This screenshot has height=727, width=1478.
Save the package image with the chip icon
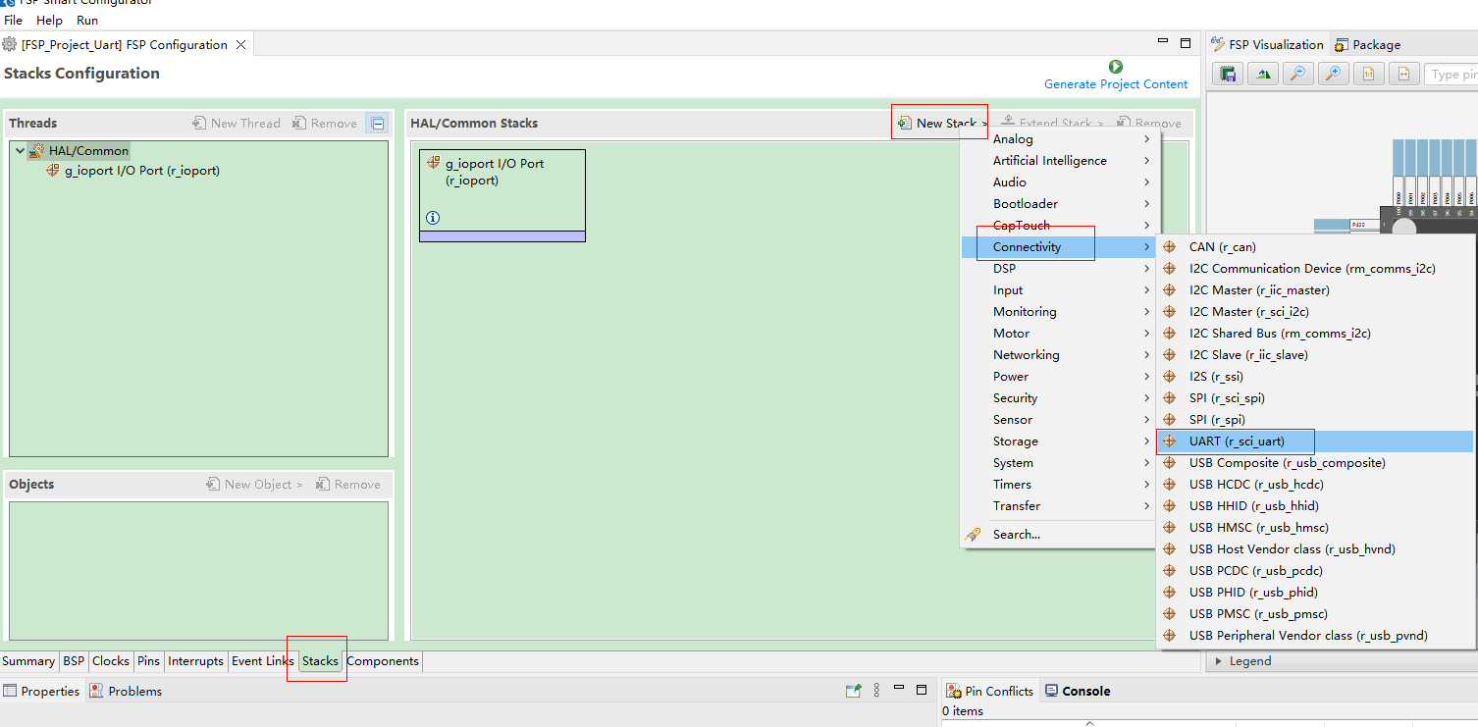[1228, 74]
